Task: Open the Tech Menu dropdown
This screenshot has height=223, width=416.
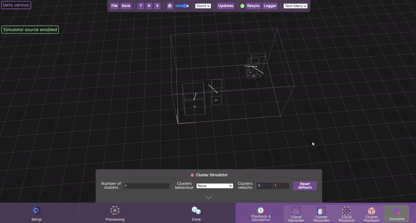Action: (x=295, y=6)
